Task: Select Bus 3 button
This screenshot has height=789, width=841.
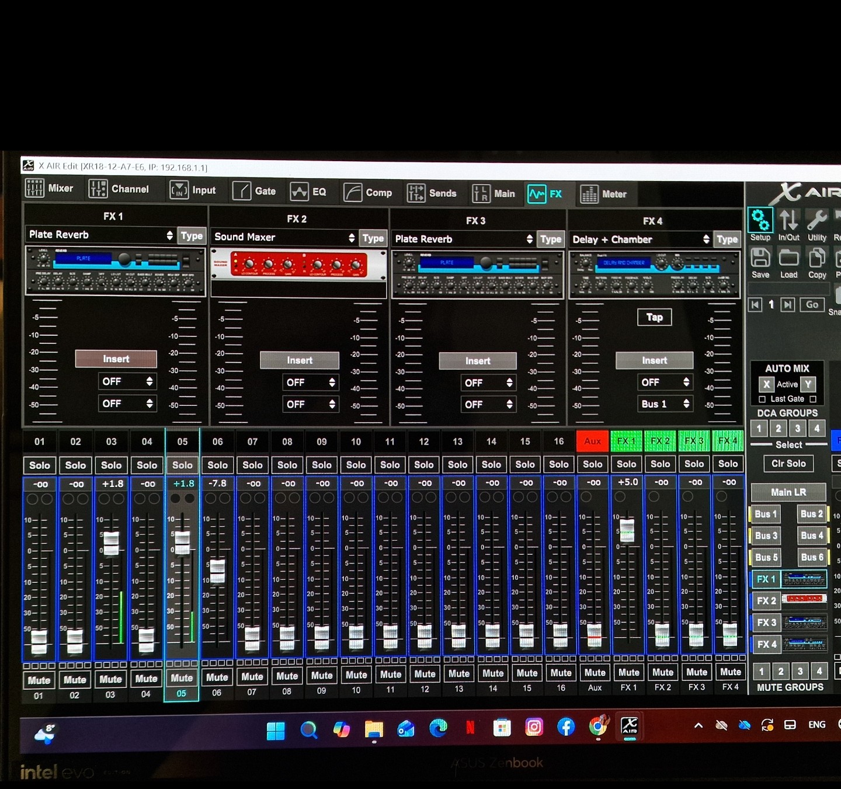Action: (766, 536)
